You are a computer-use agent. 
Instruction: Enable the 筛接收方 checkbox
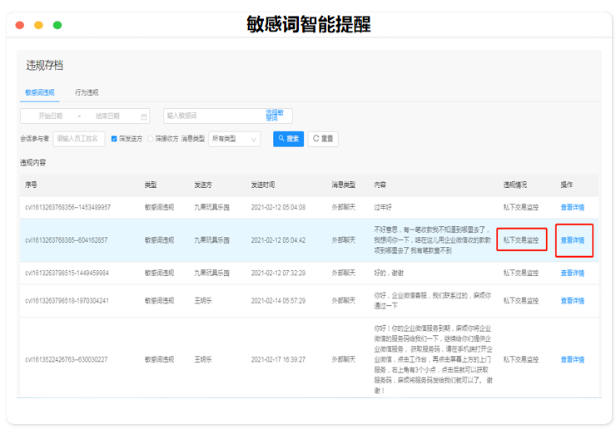[150, 139]
